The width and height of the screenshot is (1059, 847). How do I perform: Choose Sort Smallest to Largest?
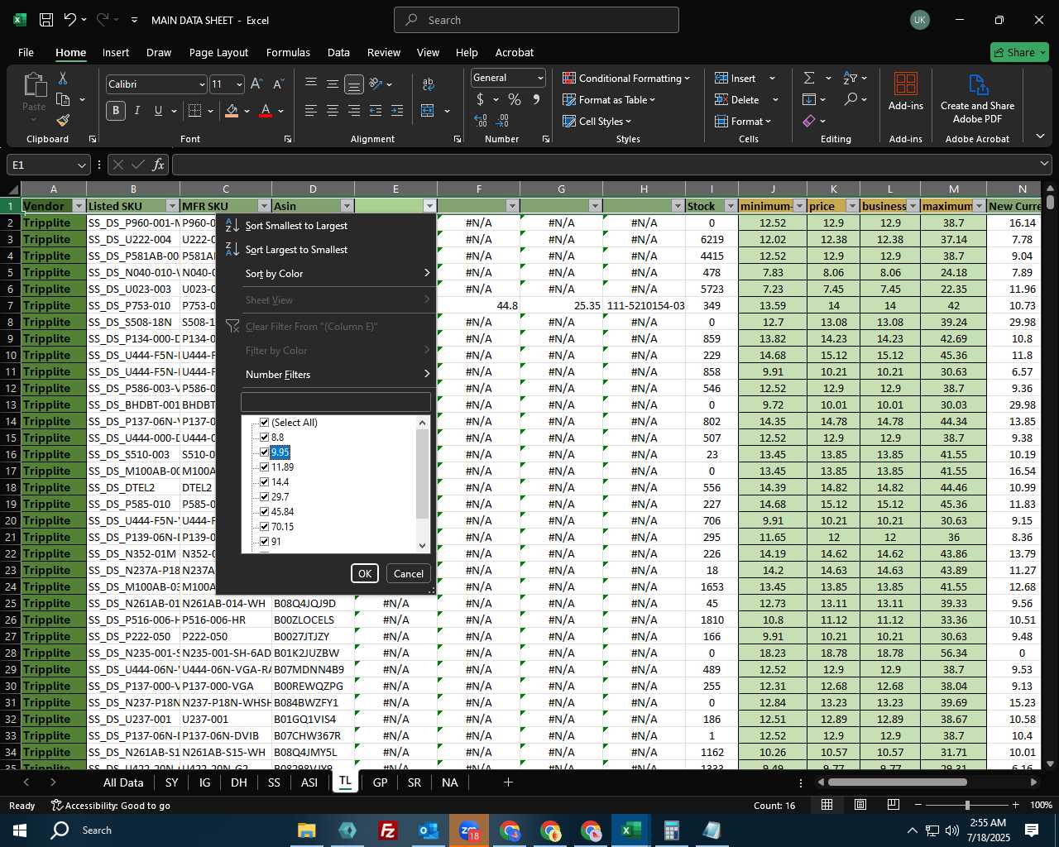[296, 225]
